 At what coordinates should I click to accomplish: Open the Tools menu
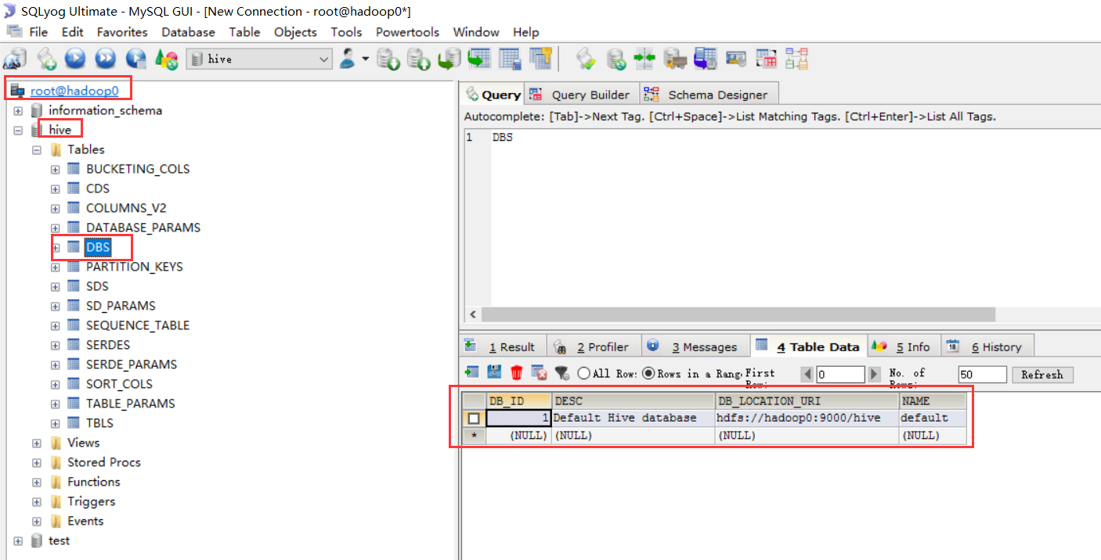(x=346, y=32)
